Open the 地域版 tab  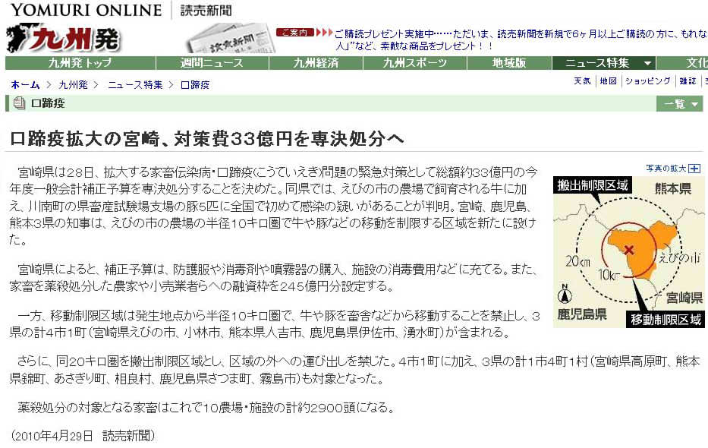pyautogui.click(x=508, y=63)
